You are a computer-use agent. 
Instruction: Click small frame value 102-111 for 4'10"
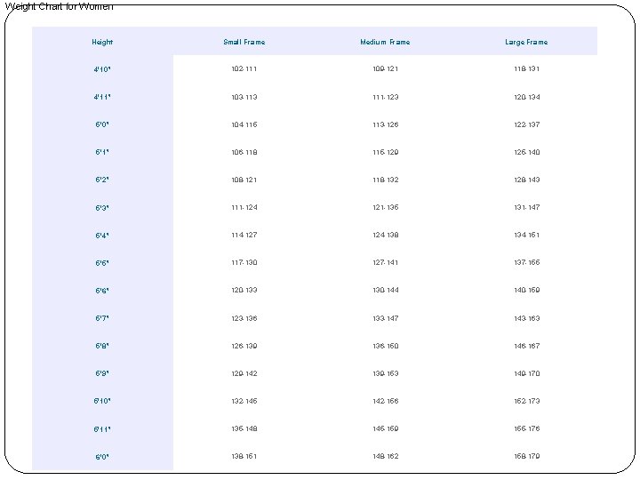244,68
